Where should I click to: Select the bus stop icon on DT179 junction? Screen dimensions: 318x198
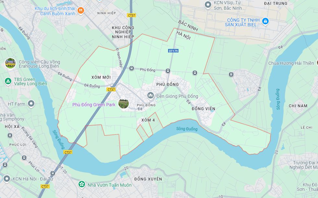tap(168, 71)
